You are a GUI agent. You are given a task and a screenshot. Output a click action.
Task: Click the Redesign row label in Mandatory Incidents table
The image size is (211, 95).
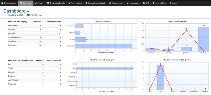[x=12, y=76]
